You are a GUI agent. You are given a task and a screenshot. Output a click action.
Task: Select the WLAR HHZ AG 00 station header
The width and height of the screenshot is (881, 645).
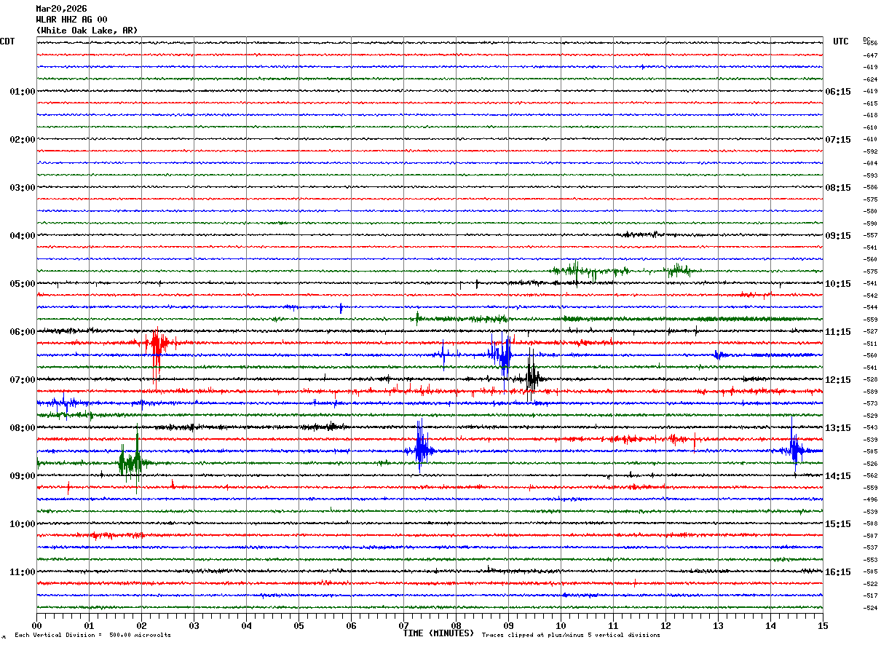pyautogui.click(x=71, y=20)
